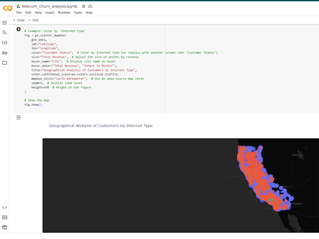Screen dimensions: 319x239
Task: Click the height=600 code line
Action: 61,87
